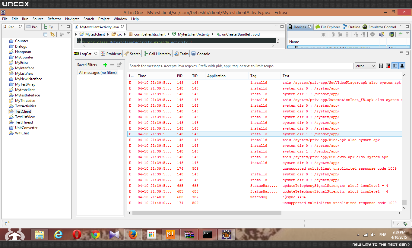Open the Navigate menu
This screenshot has width=412, height=248.
coord(72,19)
